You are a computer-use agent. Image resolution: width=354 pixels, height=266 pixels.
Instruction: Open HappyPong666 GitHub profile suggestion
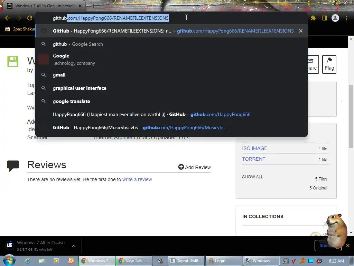coord(171,114)
